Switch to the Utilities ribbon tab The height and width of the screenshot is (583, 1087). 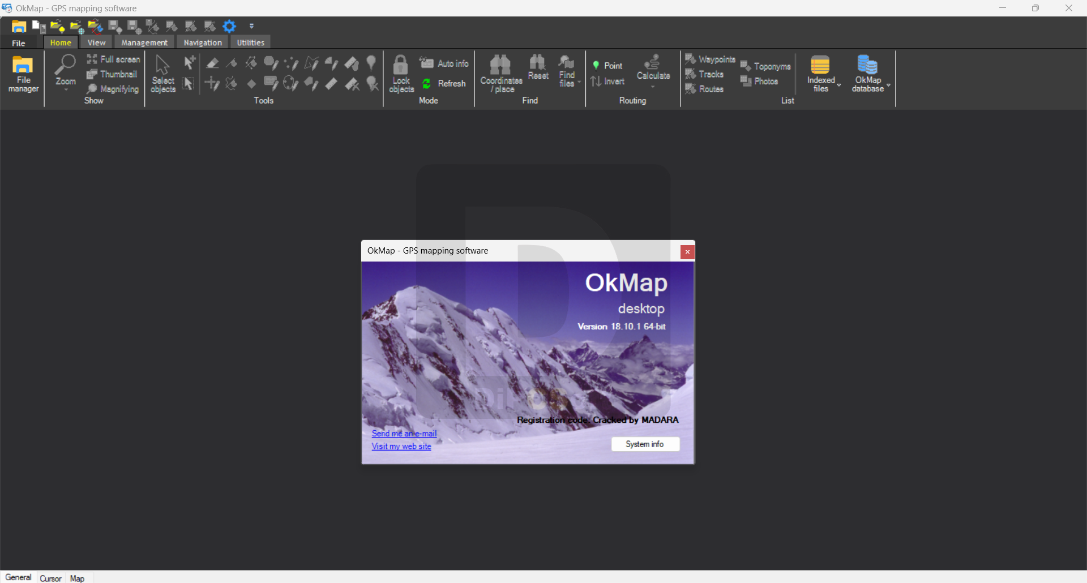click(x=250, y=42)
